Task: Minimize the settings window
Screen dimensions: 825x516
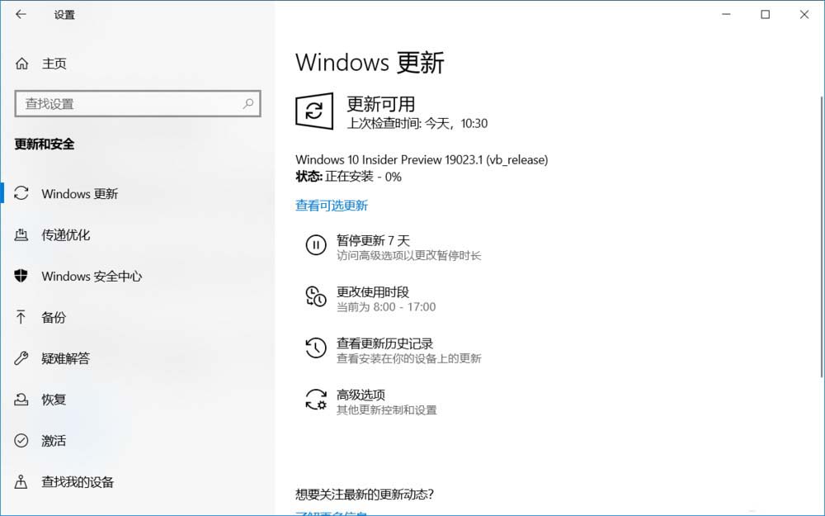Action: [x=727, y=14]
